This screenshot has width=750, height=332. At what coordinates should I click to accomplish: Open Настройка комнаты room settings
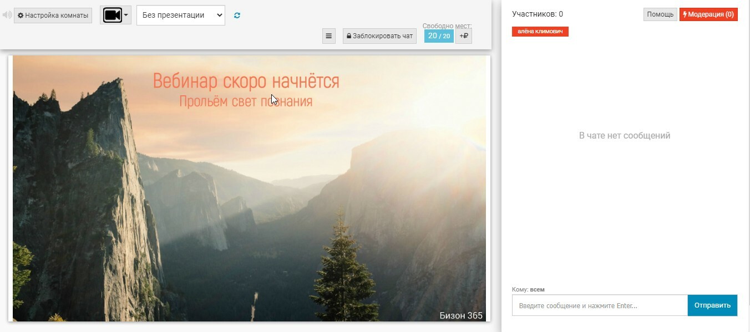click(53, 16)
